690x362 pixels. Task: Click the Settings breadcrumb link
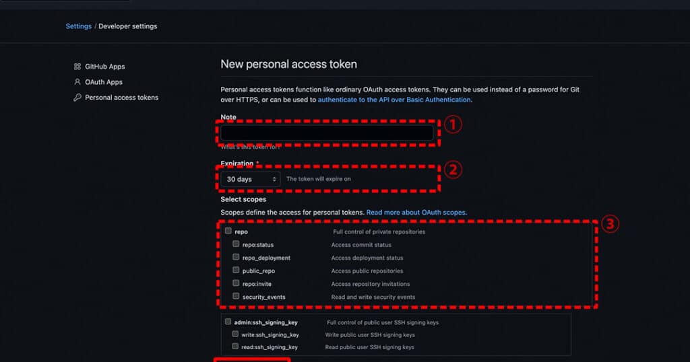click(78, 26)
